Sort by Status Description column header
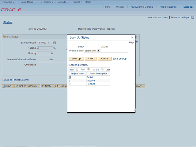 pos(98,73)
